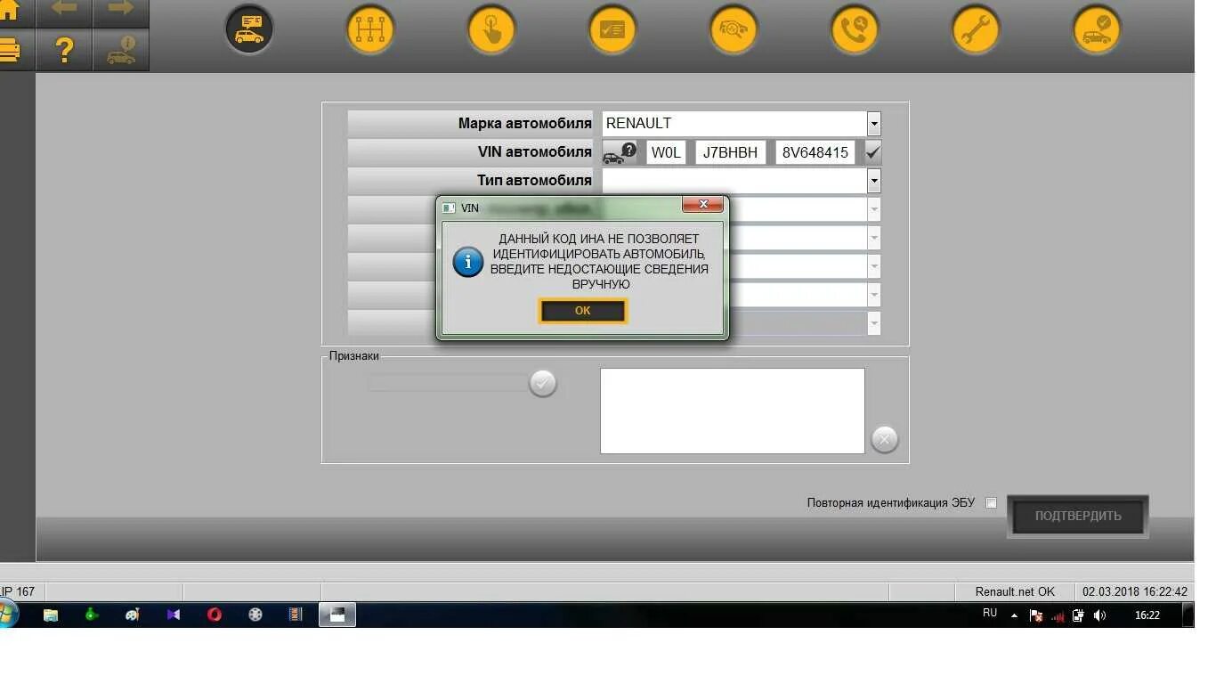Tick the Повторная идентификация ЭБУ checkbox

(x=991, y=503)
